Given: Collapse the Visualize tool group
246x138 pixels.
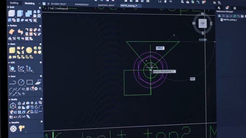Looking at the screenshot, I should (10, 123).
